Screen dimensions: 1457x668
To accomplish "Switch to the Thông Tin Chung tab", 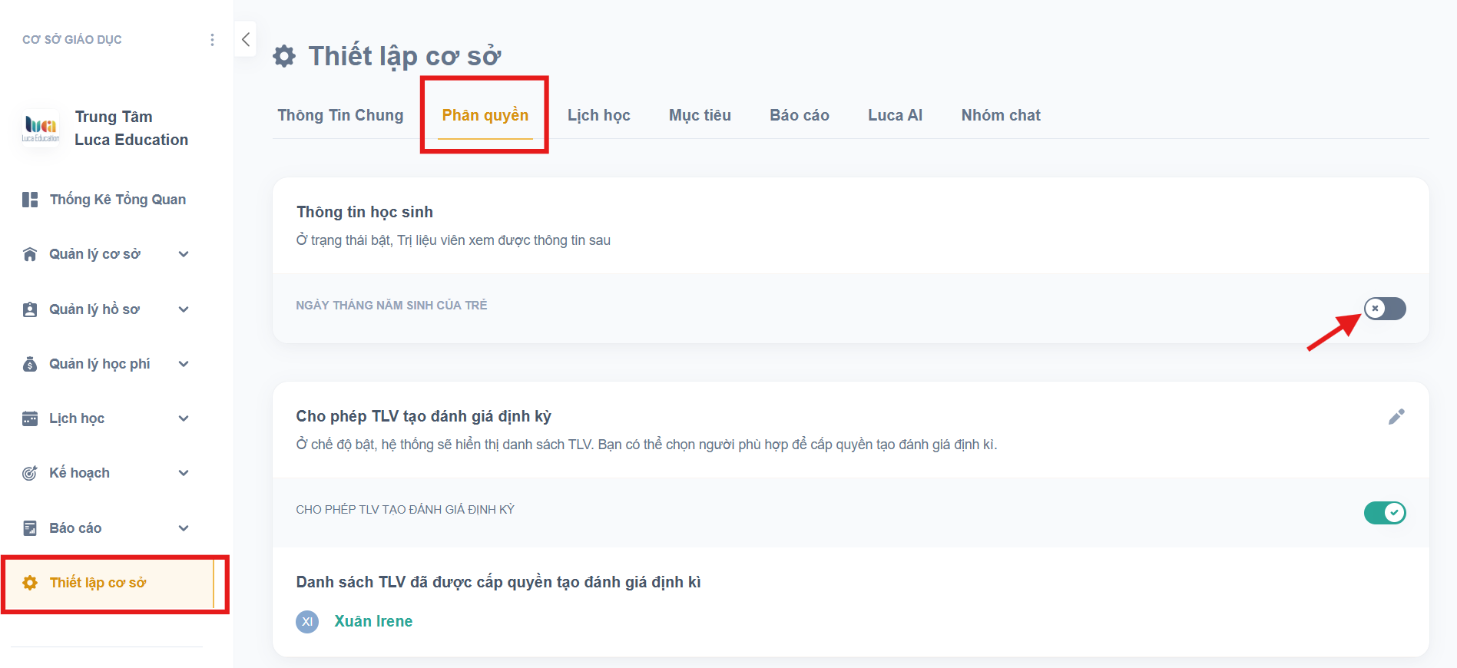I will pyautogui.click(x=340, y=115).
